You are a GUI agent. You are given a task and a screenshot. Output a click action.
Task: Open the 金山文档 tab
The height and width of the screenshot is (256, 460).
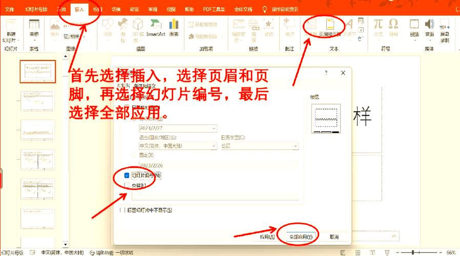pos(243,9)
